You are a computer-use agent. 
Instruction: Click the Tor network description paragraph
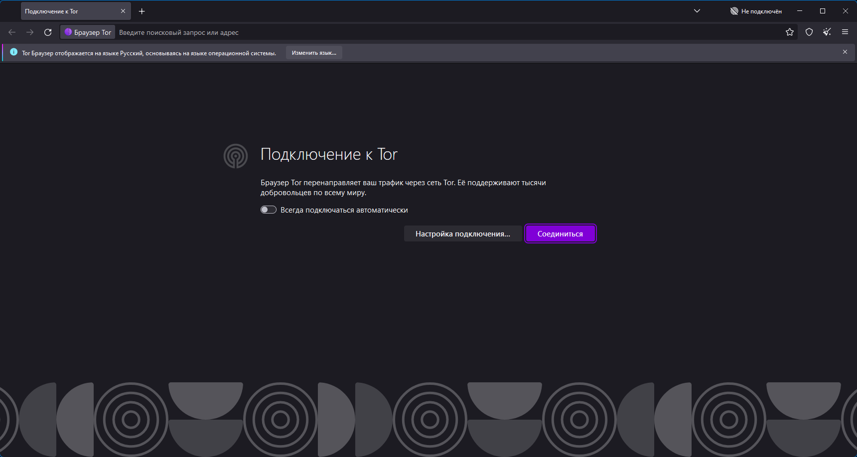[x=403, y=188]
